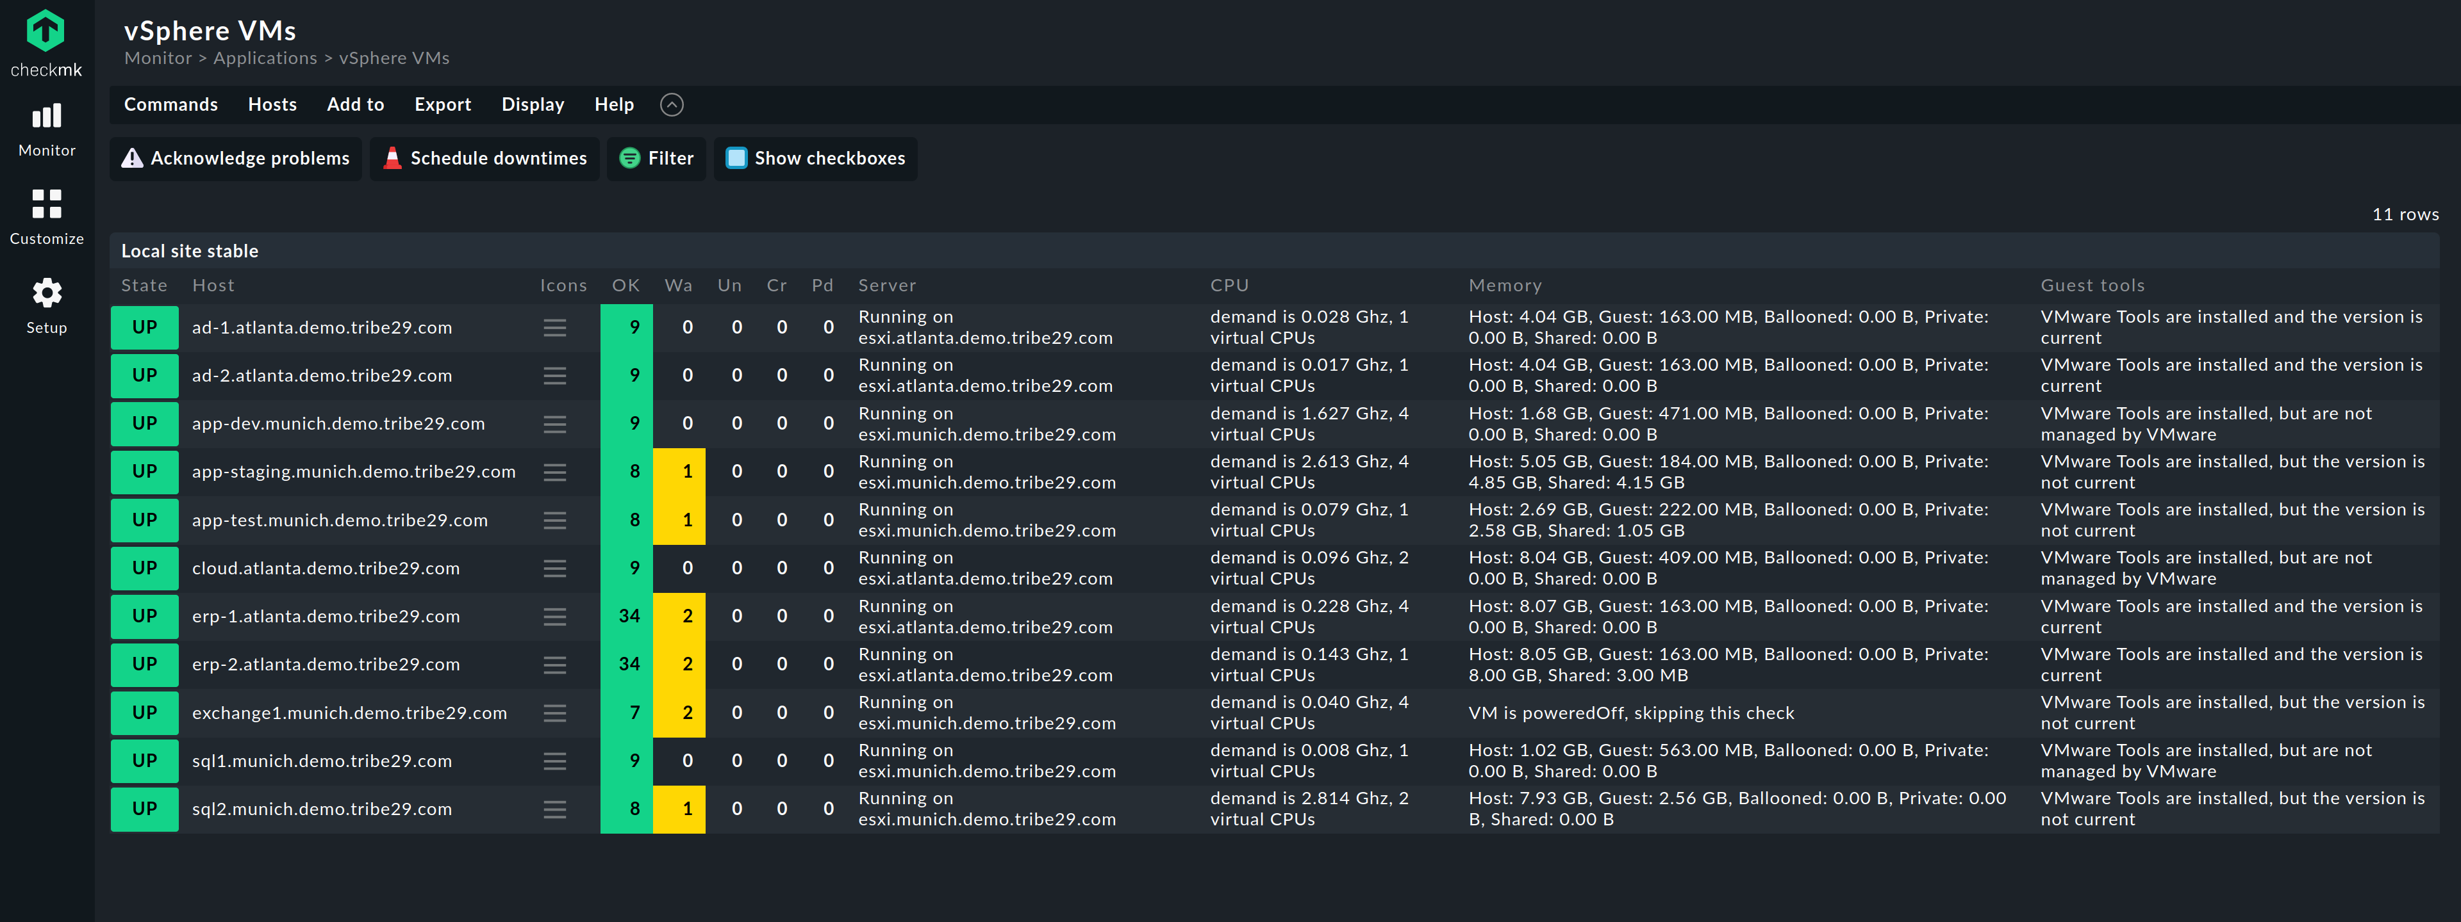Open host ad-2.atlanta.demo.tribe29.com
The height and width of the screenshot is (922, 2461).
322,376
